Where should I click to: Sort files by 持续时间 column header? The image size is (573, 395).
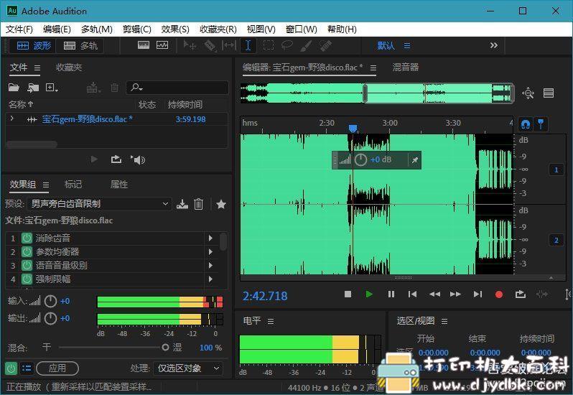185,105
